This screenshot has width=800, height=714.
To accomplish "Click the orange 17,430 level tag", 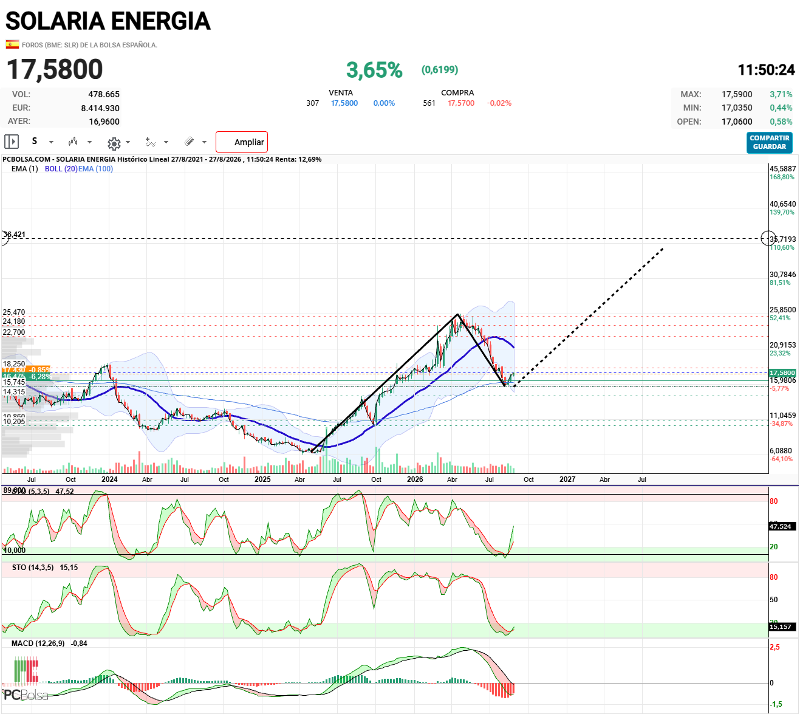I will (x=26, y=369).
